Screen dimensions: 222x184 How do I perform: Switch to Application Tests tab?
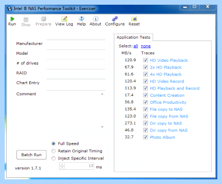click(x=133, y=37)
